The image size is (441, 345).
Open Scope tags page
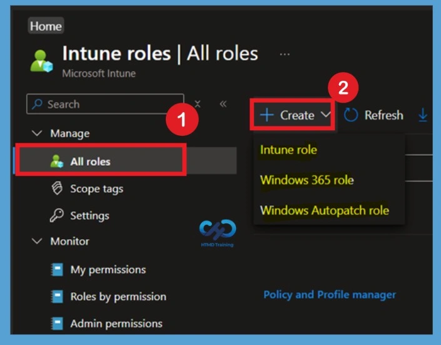point(96,188)
